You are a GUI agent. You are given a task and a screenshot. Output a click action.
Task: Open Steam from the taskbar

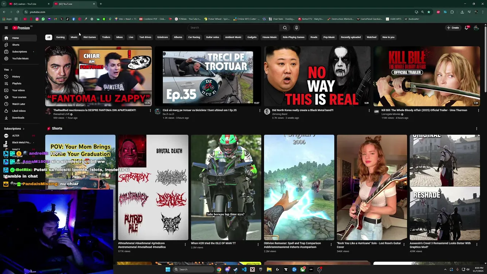(x=236, y=269)
